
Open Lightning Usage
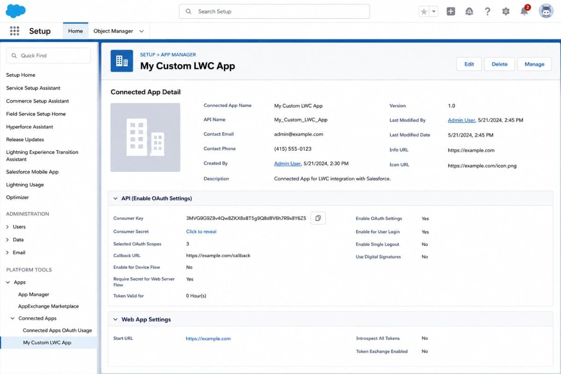click(x=25, y=185)
